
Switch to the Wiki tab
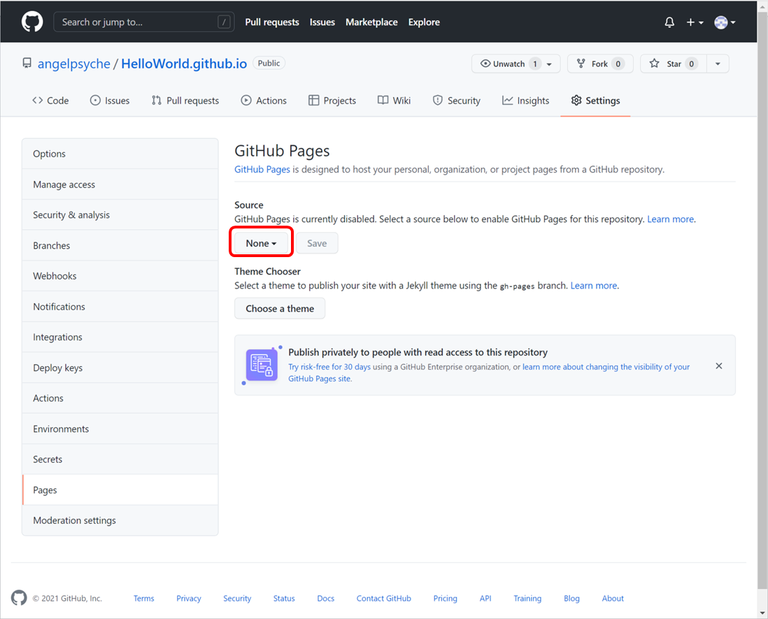click(x=394, y=101)
